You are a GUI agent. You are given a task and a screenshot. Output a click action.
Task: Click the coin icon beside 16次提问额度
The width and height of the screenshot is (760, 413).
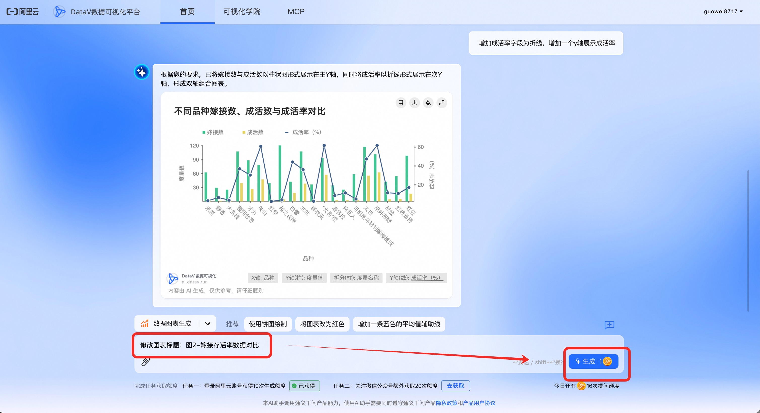[581, 386]
